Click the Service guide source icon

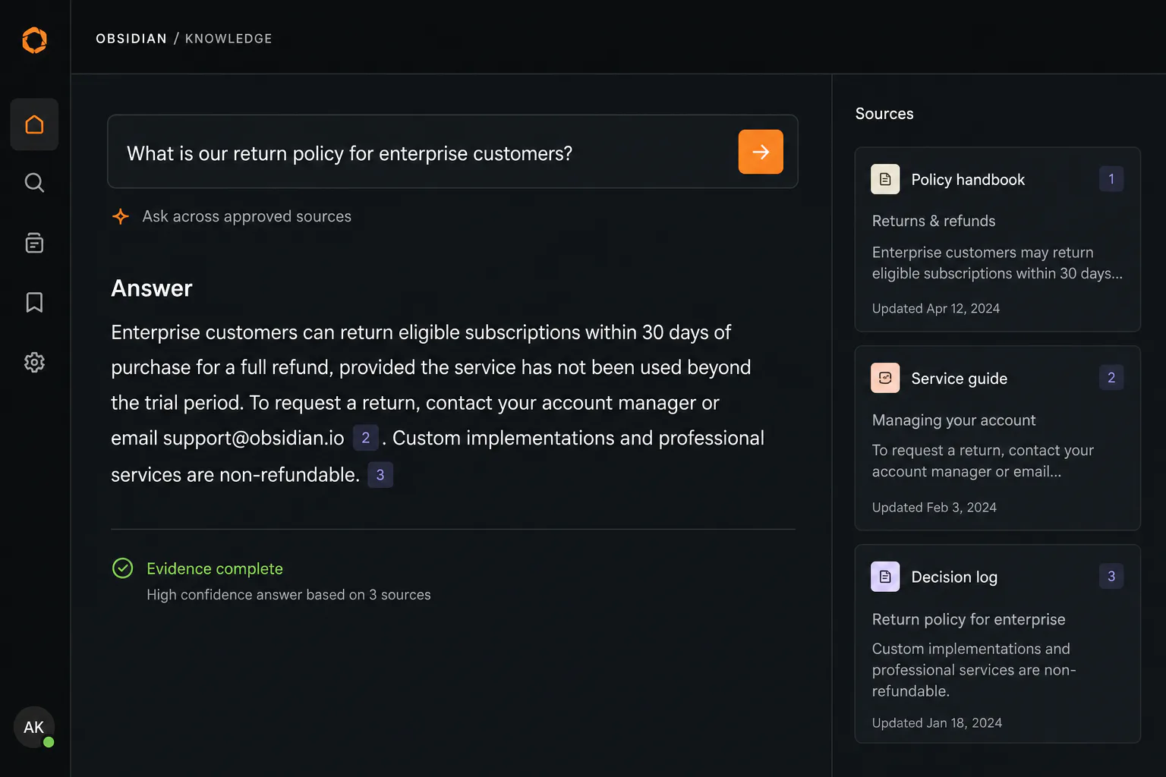[x=885, y=378]
